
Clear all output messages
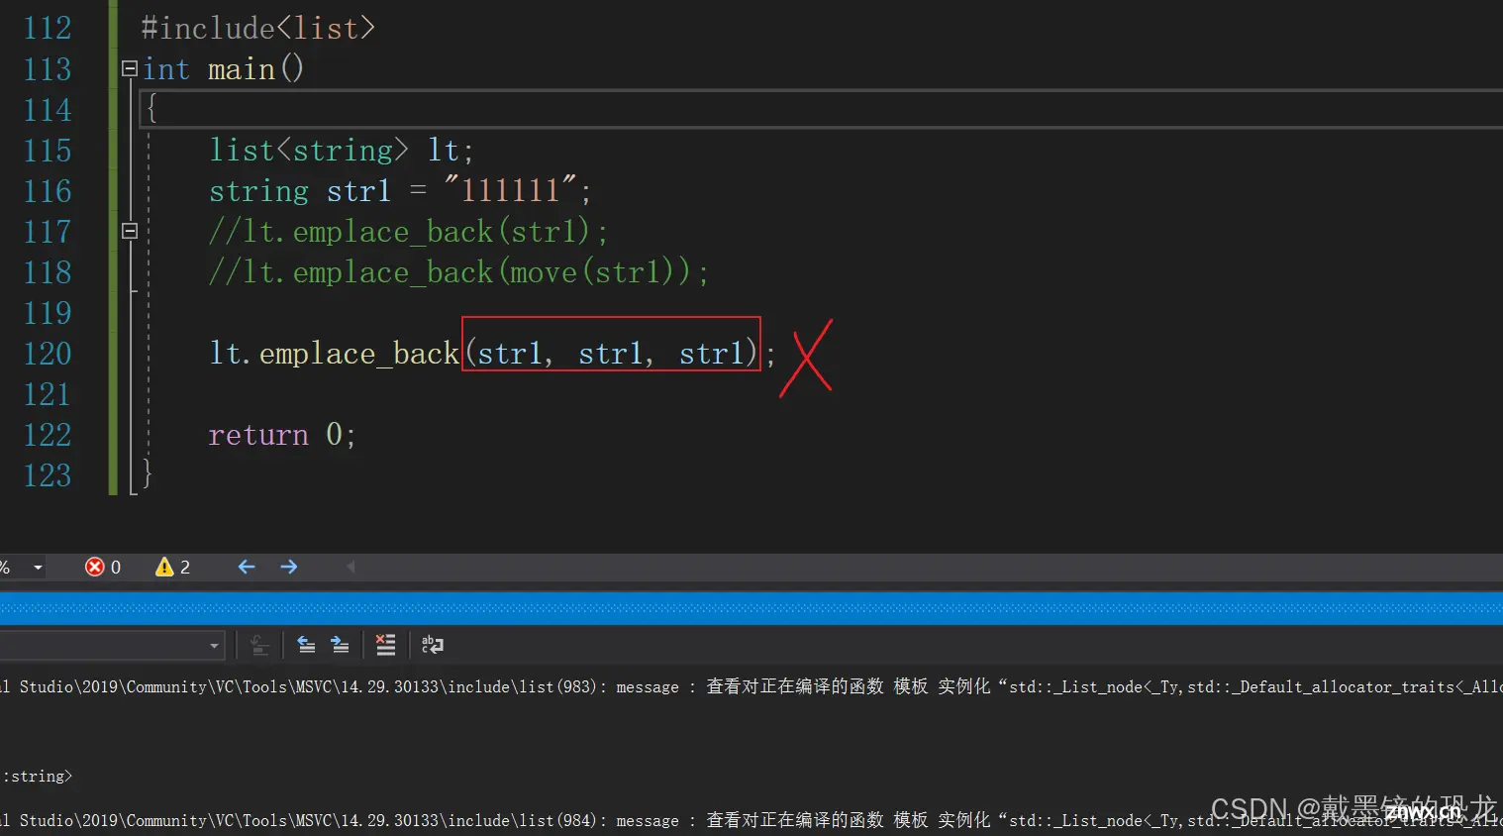coord(385,646)
